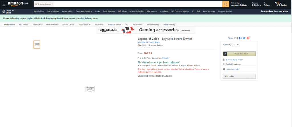Expand the Try Prime dropdown
Image resolution: width=292 pixels, height=127 pixels.
(x=267, y=4)
